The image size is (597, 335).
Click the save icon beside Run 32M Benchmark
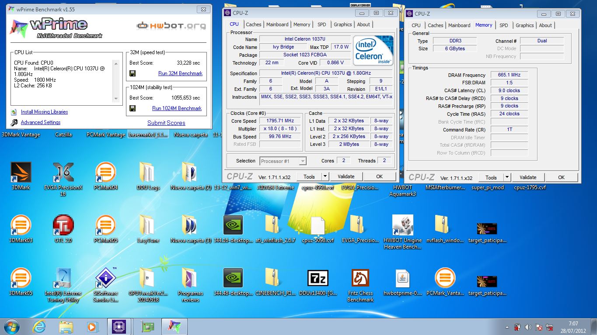[133, 73]
